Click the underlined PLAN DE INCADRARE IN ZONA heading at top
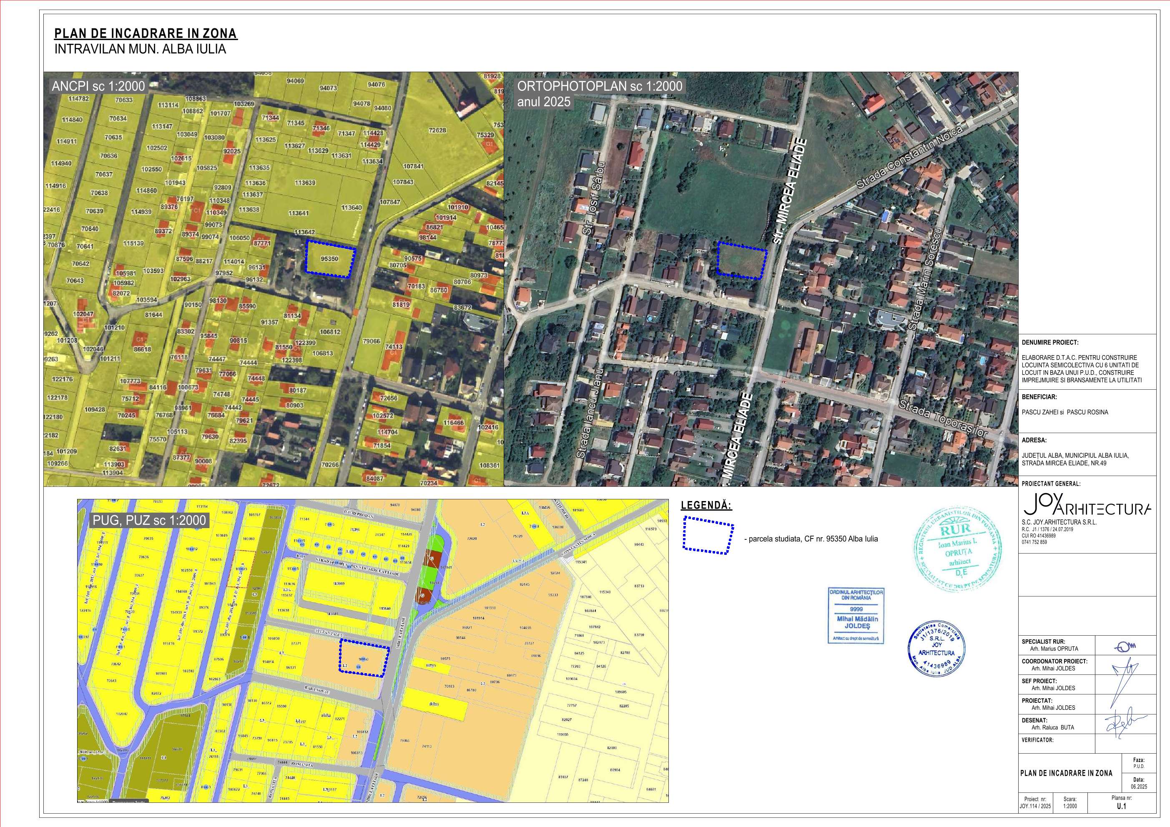 (146, 34)
